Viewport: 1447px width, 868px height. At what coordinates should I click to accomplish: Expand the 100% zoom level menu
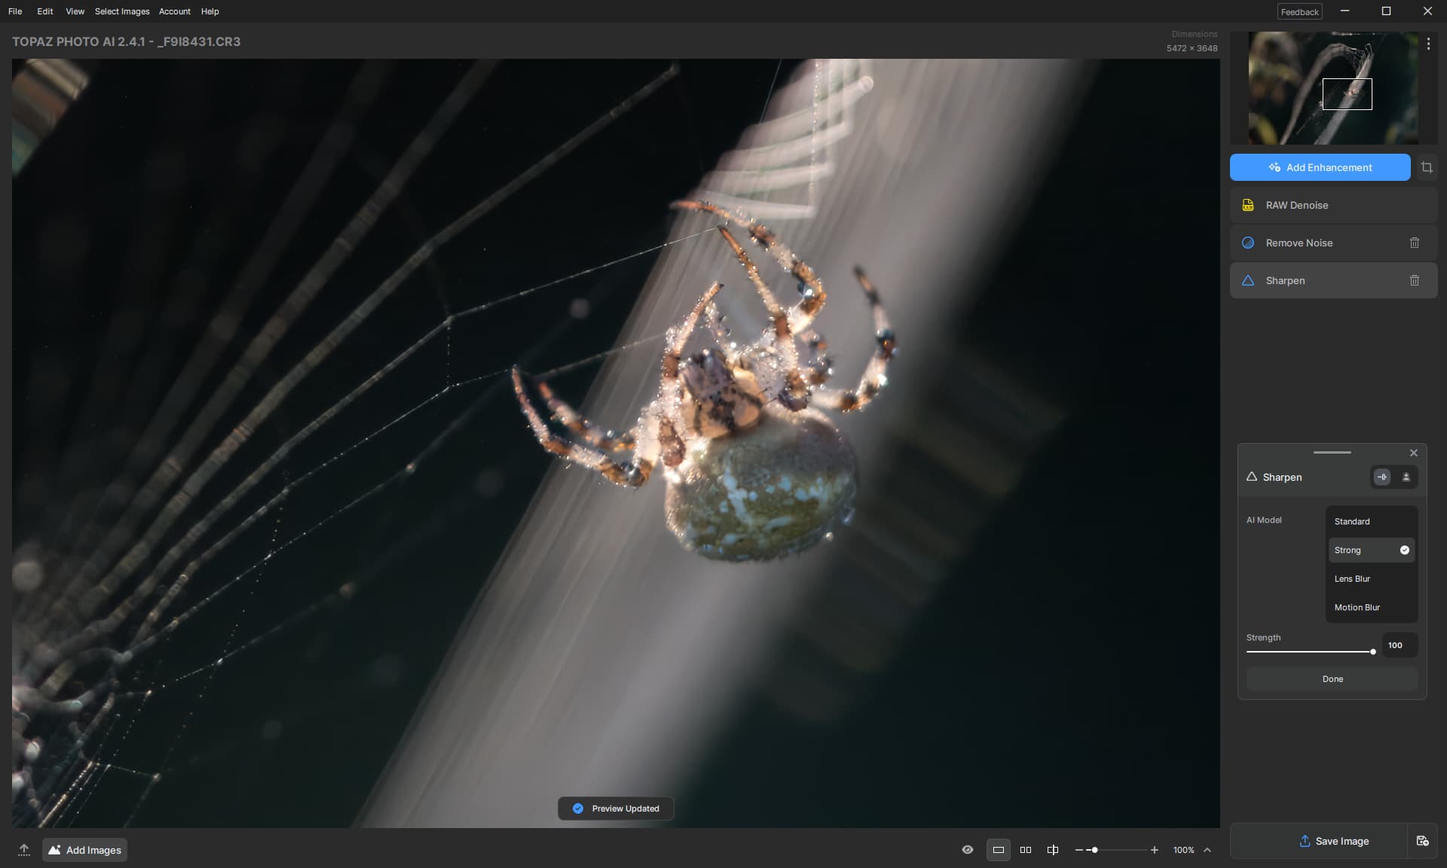(1207, 850)
